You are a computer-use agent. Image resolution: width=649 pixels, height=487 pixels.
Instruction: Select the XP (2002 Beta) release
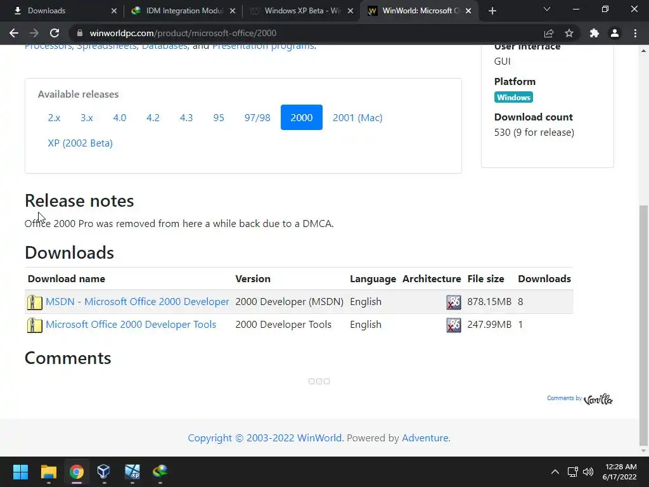[x=80, y=143]
